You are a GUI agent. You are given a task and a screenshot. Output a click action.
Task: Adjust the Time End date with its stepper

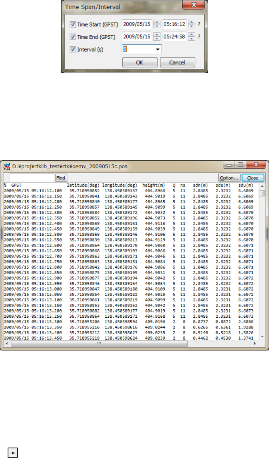pyautogui.click(x=157, y=37)
